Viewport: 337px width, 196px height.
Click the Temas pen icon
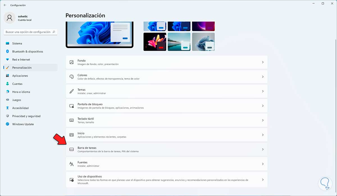pos(72,91)
